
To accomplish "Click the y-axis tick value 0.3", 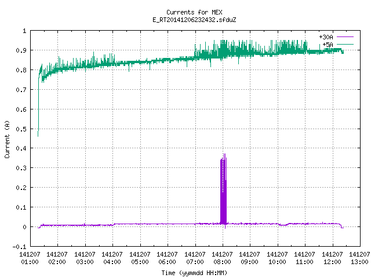I will point(21,168).
